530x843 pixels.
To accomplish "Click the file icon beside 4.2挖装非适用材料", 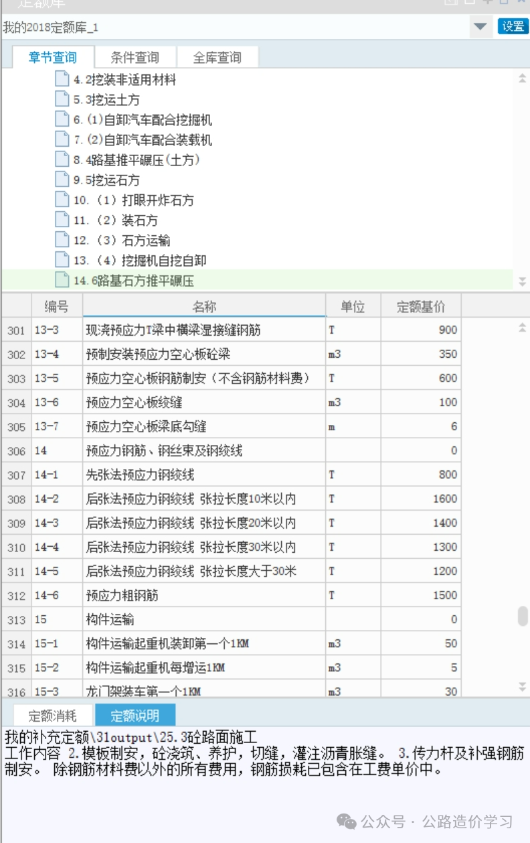I will point(62,79).
